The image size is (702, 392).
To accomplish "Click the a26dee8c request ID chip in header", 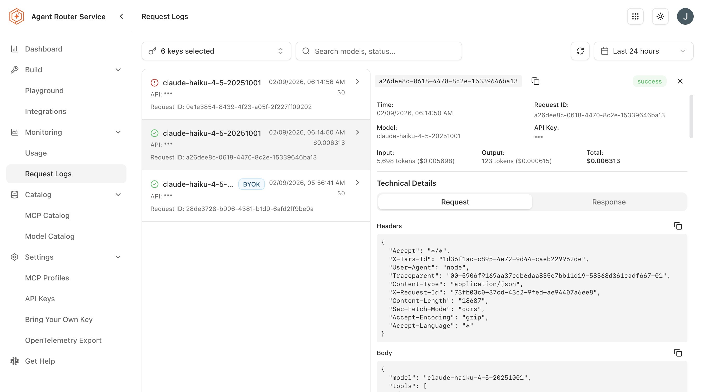I will click(x=448, y=81).
